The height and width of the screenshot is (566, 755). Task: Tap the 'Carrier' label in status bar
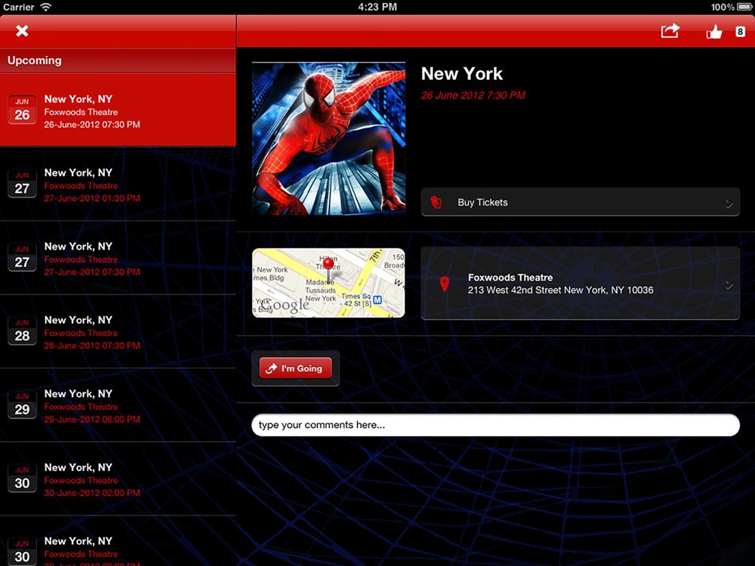pos(19,7)
